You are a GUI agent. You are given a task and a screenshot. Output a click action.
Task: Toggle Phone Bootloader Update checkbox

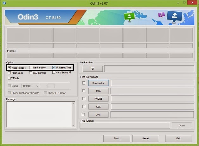pos(9,93)
